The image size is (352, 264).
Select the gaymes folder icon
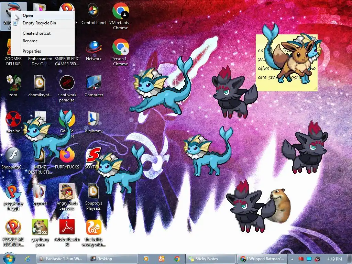tap(40, 195)
